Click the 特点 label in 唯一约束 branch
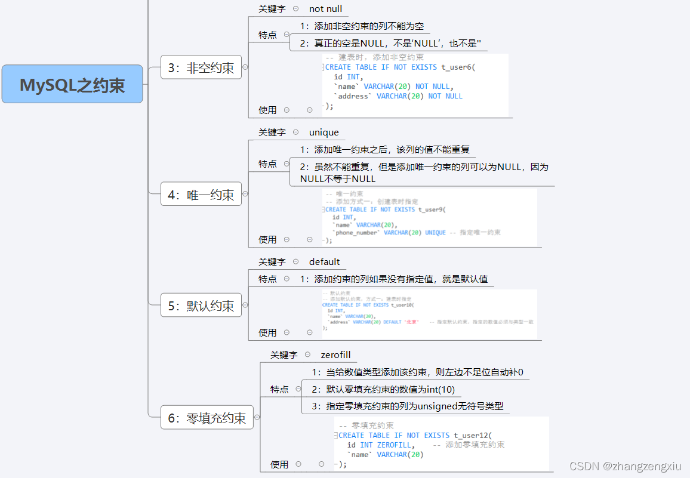This screenshot has height=478, width=690. pyautogui.click(x=267, y=164)
